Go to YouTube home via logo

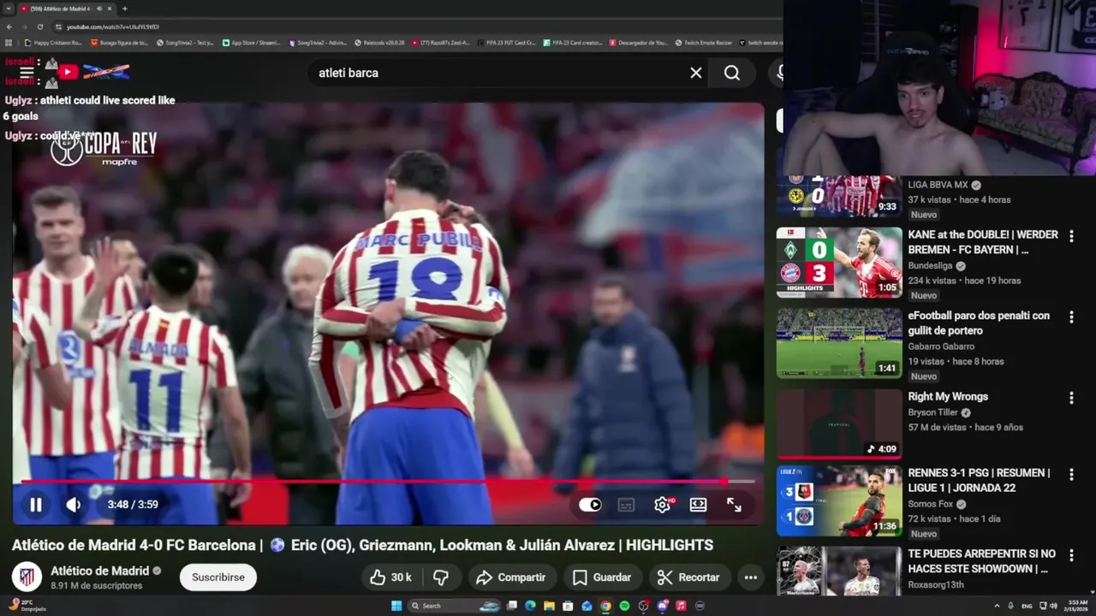92,72
